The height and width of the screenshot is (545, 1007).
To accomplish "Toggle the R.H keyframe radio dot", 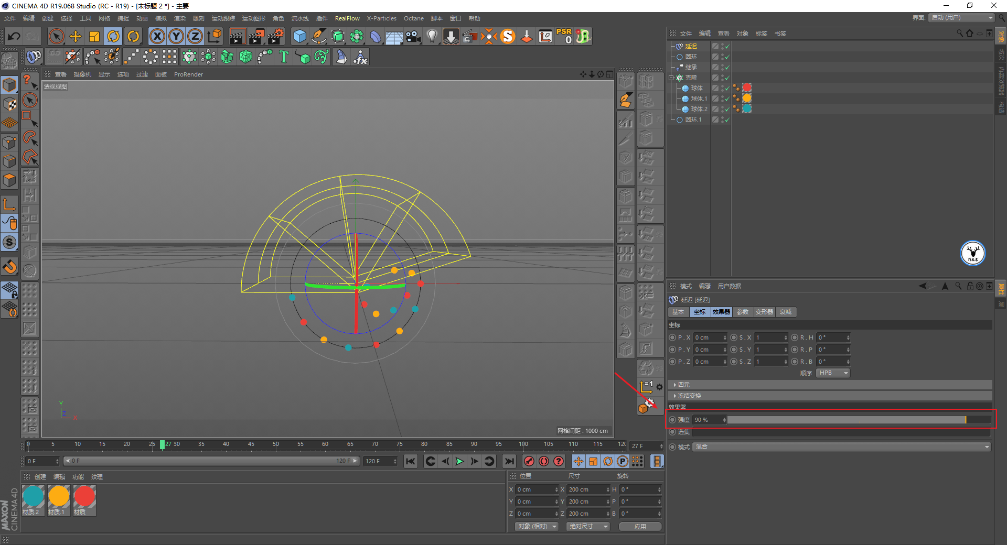I will click(x=795, y=337).
